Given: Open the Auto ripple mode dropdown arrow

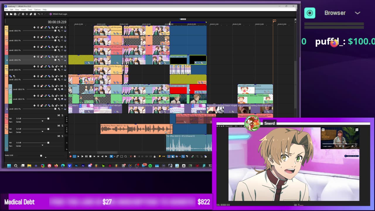Looking at the screenshot, I should click(180, 156).
